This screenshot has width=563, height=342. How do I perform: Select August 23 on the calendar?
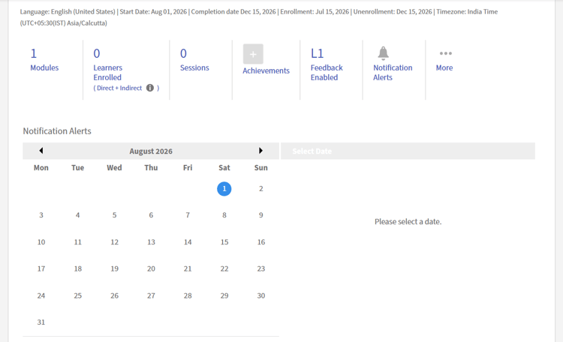[x=261, y=268]
